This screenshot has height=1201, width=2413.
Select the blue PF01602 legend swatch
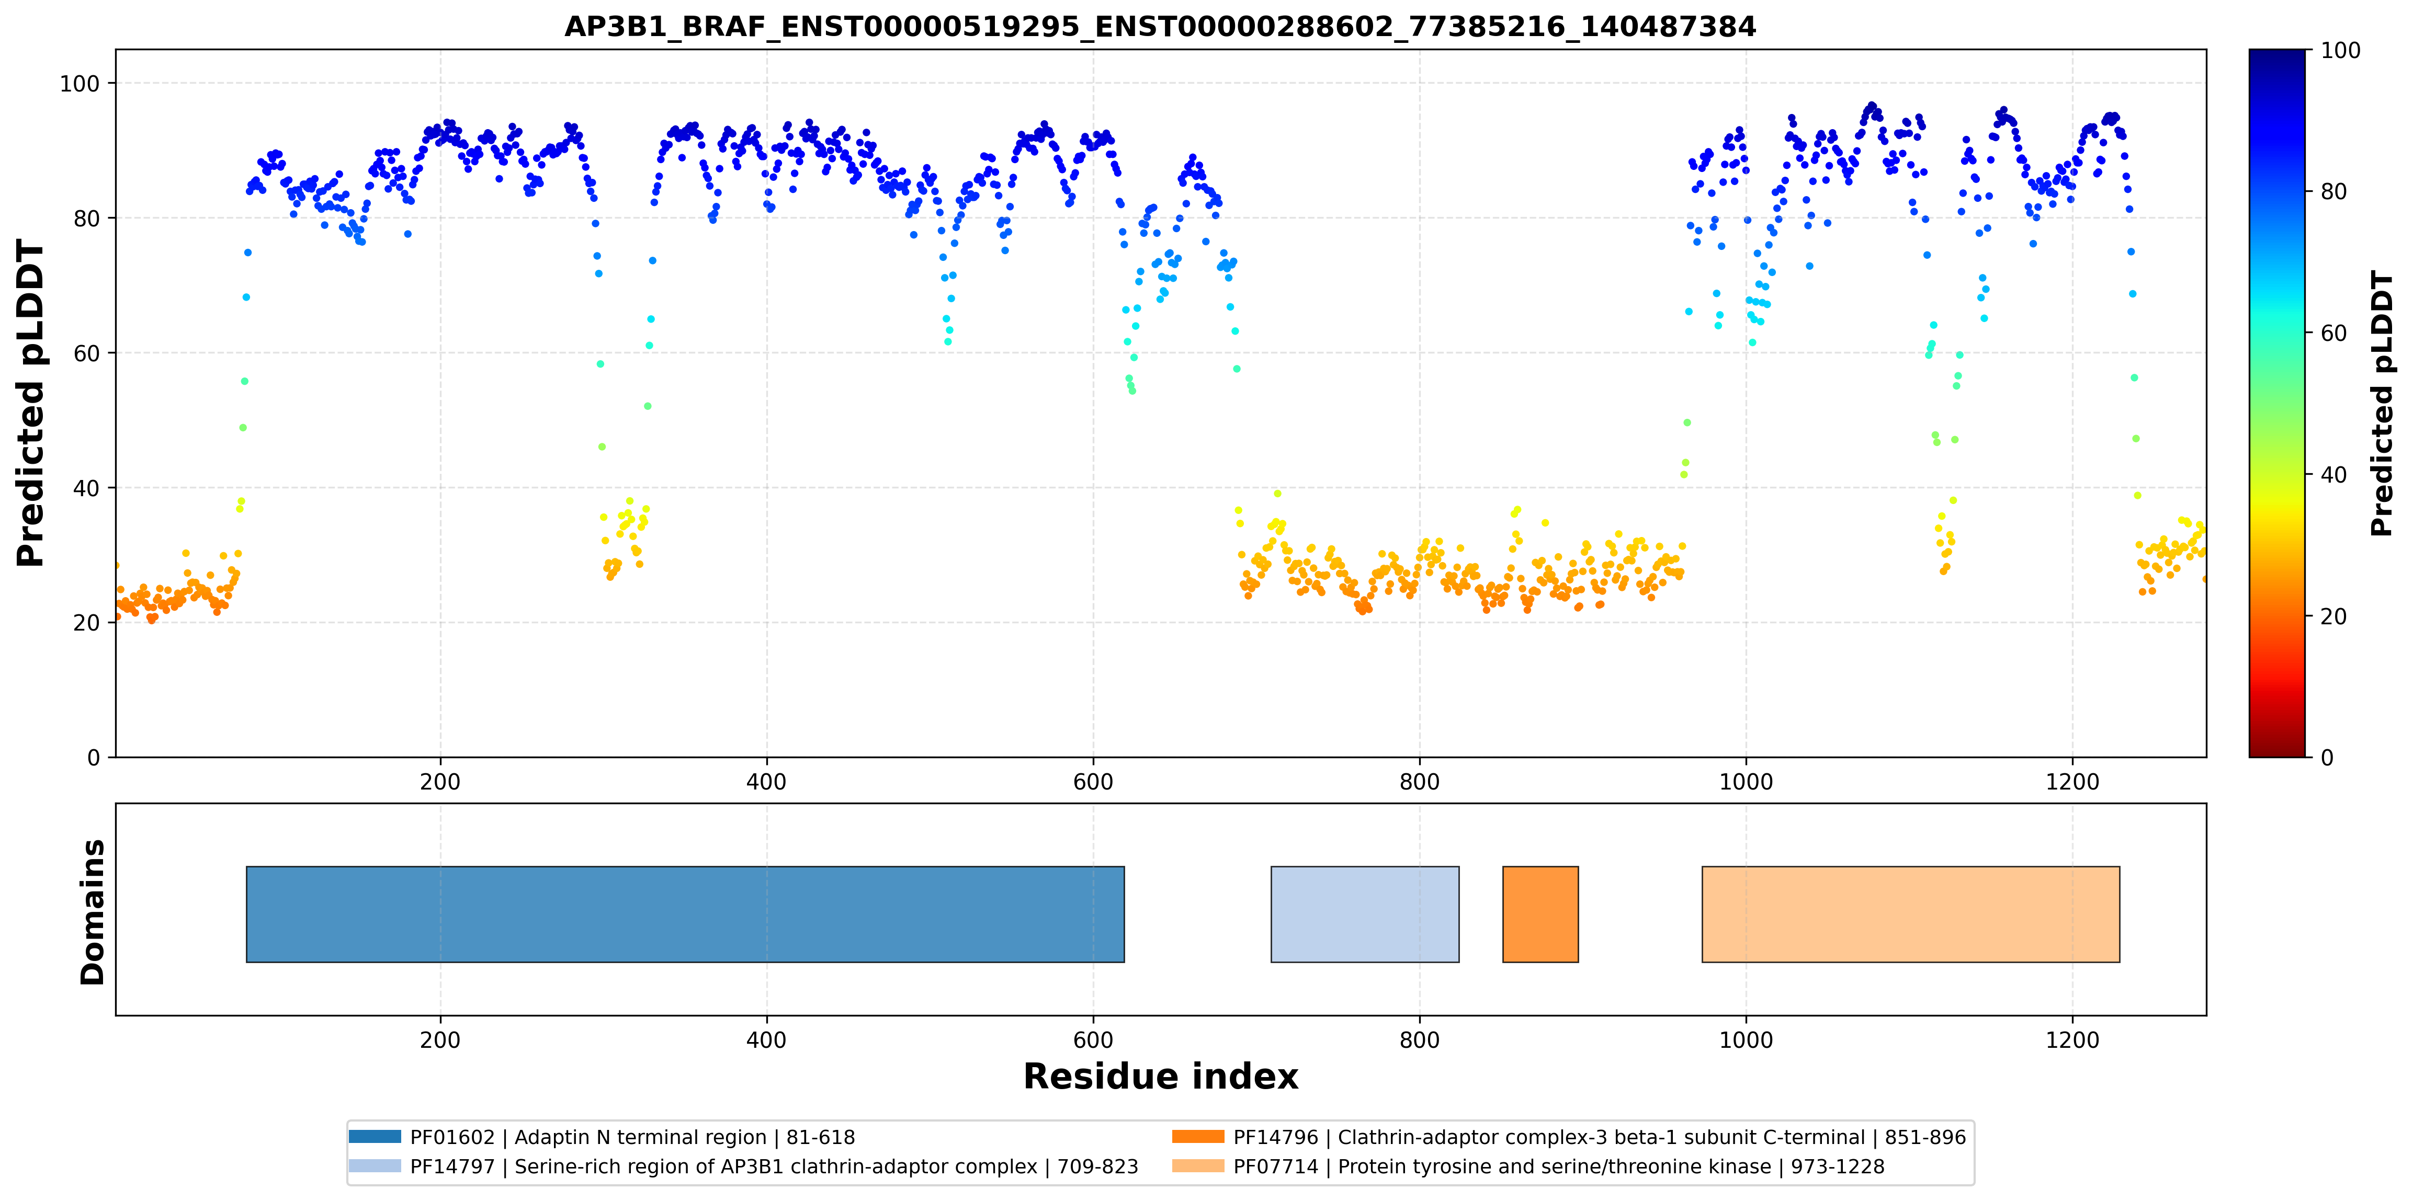click(375, 1136)
